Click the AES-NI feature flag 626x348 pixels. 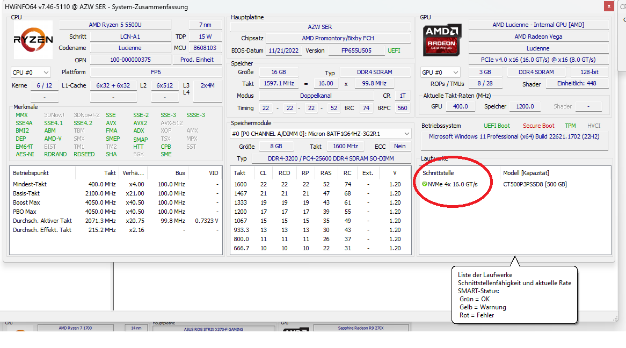pos(25,154)
